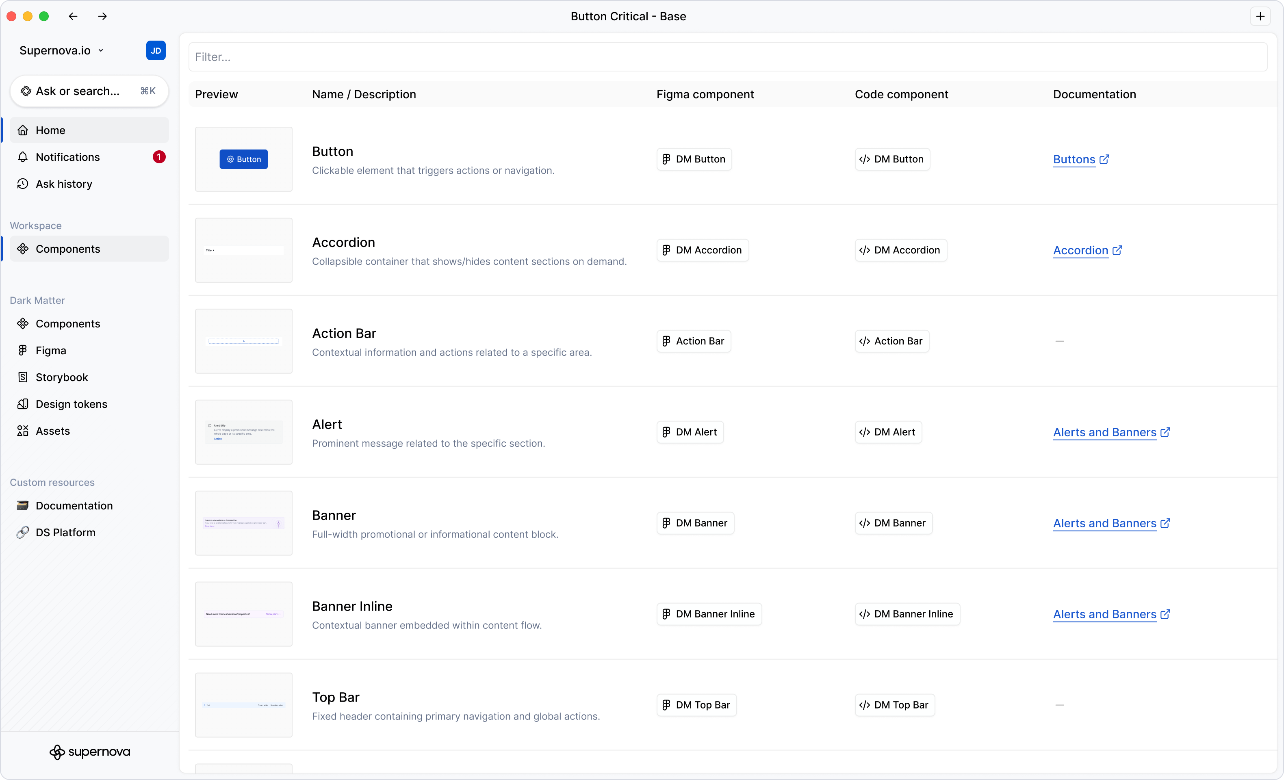The height and width of the screenshot is (780, 1284).
Task: Open the Supernova.io workspace switcher
Action: [x=61, y=50]
